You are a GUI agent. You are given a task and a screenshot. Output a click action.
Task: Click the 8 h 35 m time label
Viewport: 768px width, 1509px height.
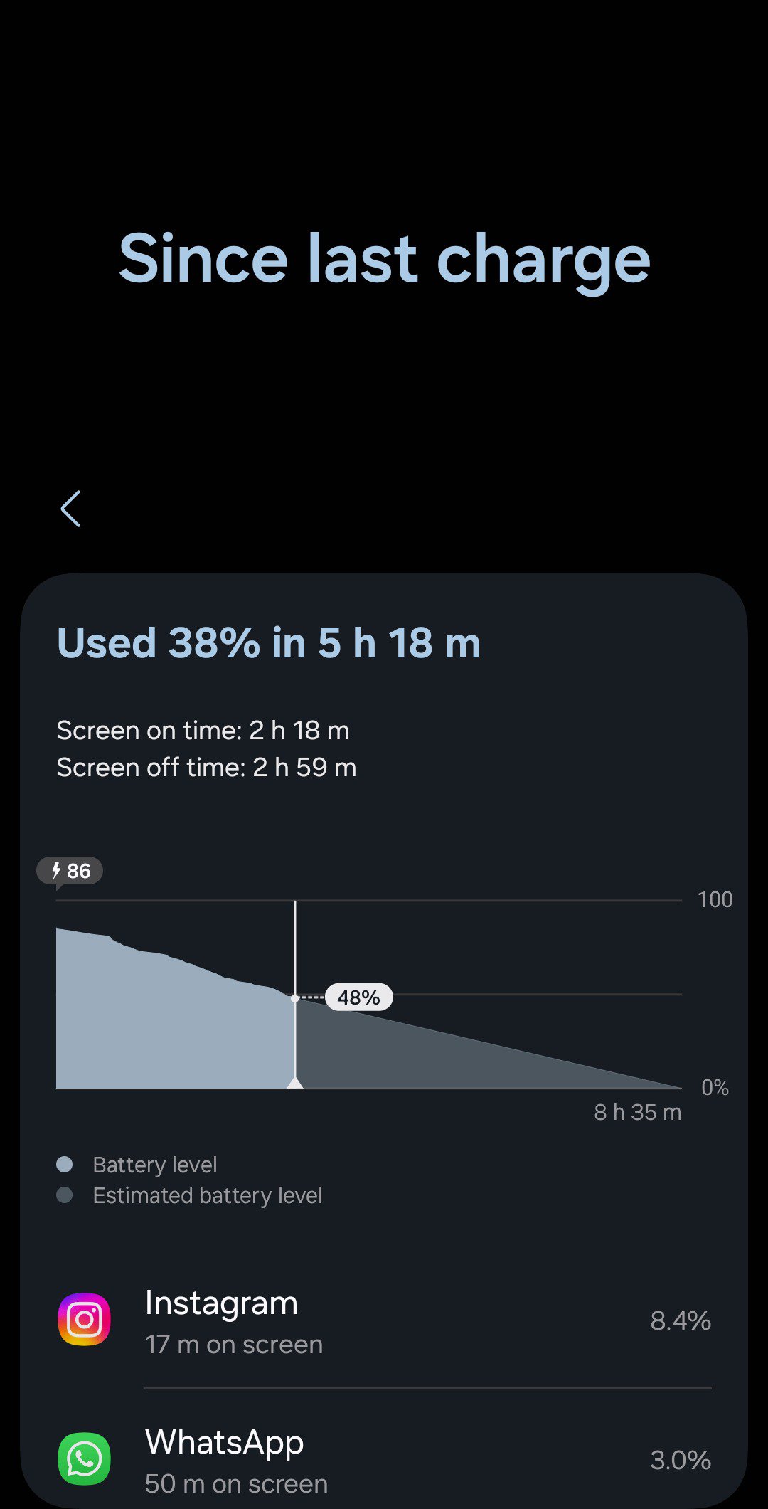tap(637, 1112)
